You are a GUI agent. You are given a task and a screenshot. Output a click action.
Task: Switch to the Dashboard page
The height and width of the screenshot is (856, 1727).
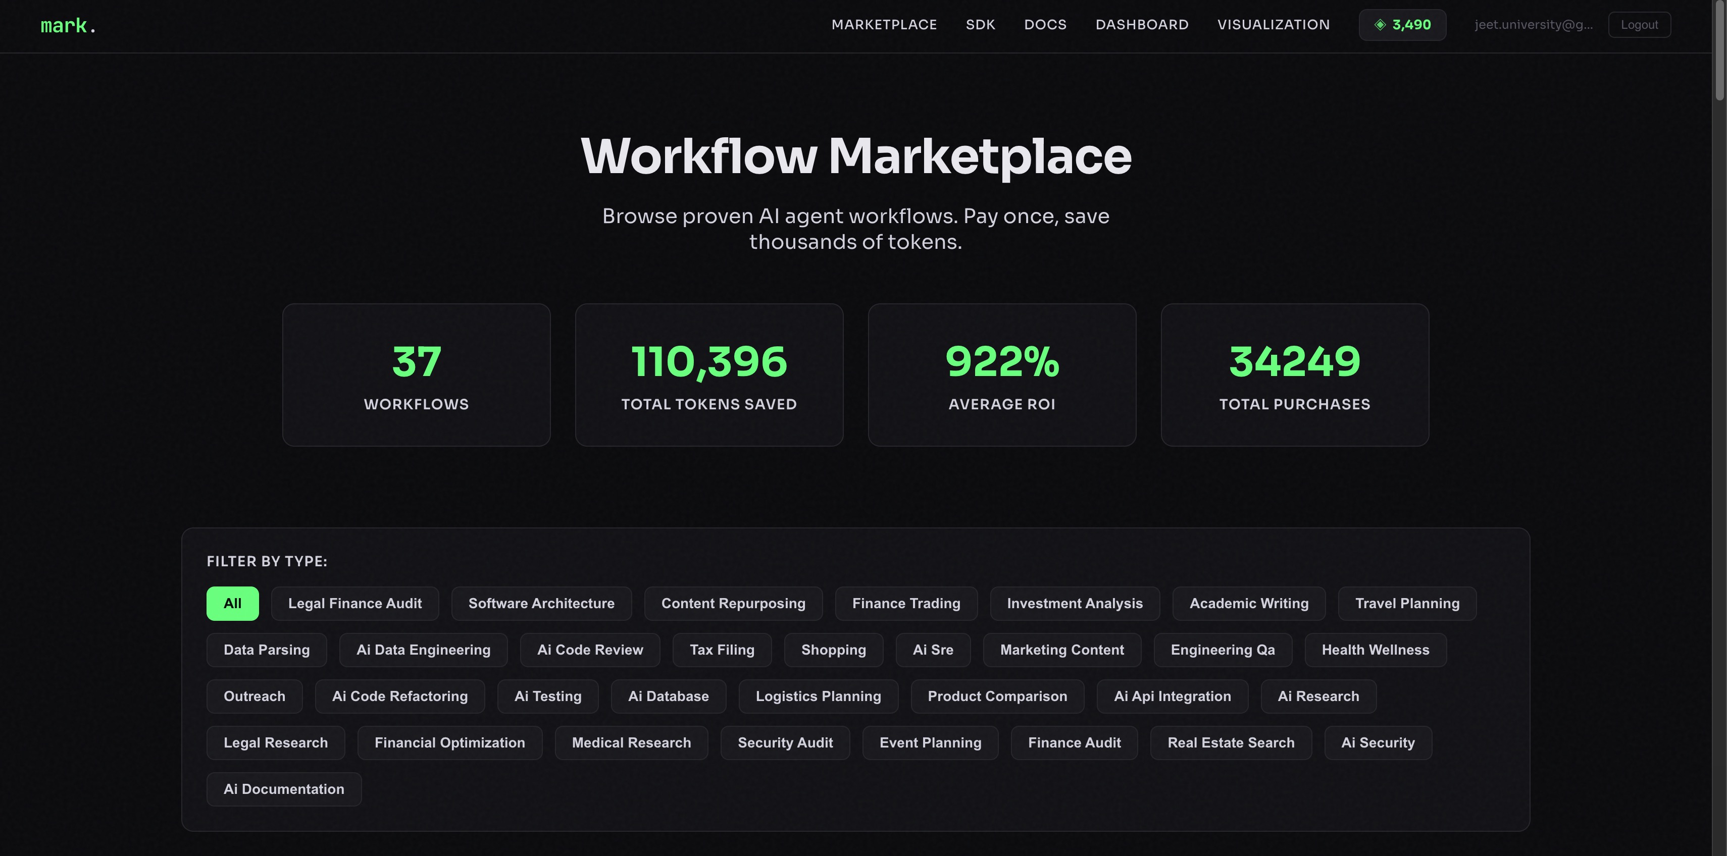point(1142,25)
